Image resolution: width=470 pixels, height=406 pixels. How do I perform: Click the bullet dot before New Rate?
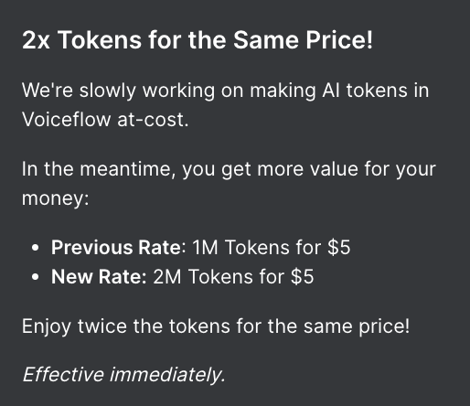(x=36, y=277)
